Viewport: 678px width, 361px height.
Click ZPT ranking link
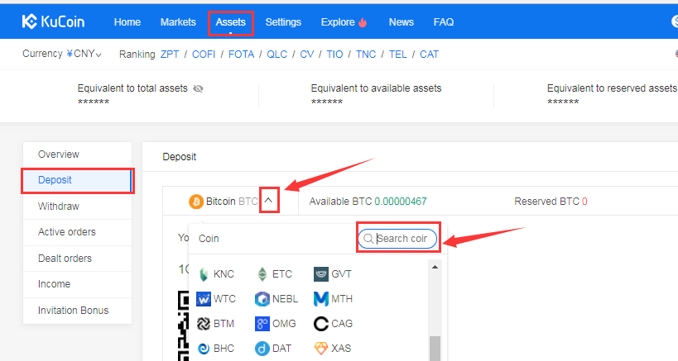170,55
